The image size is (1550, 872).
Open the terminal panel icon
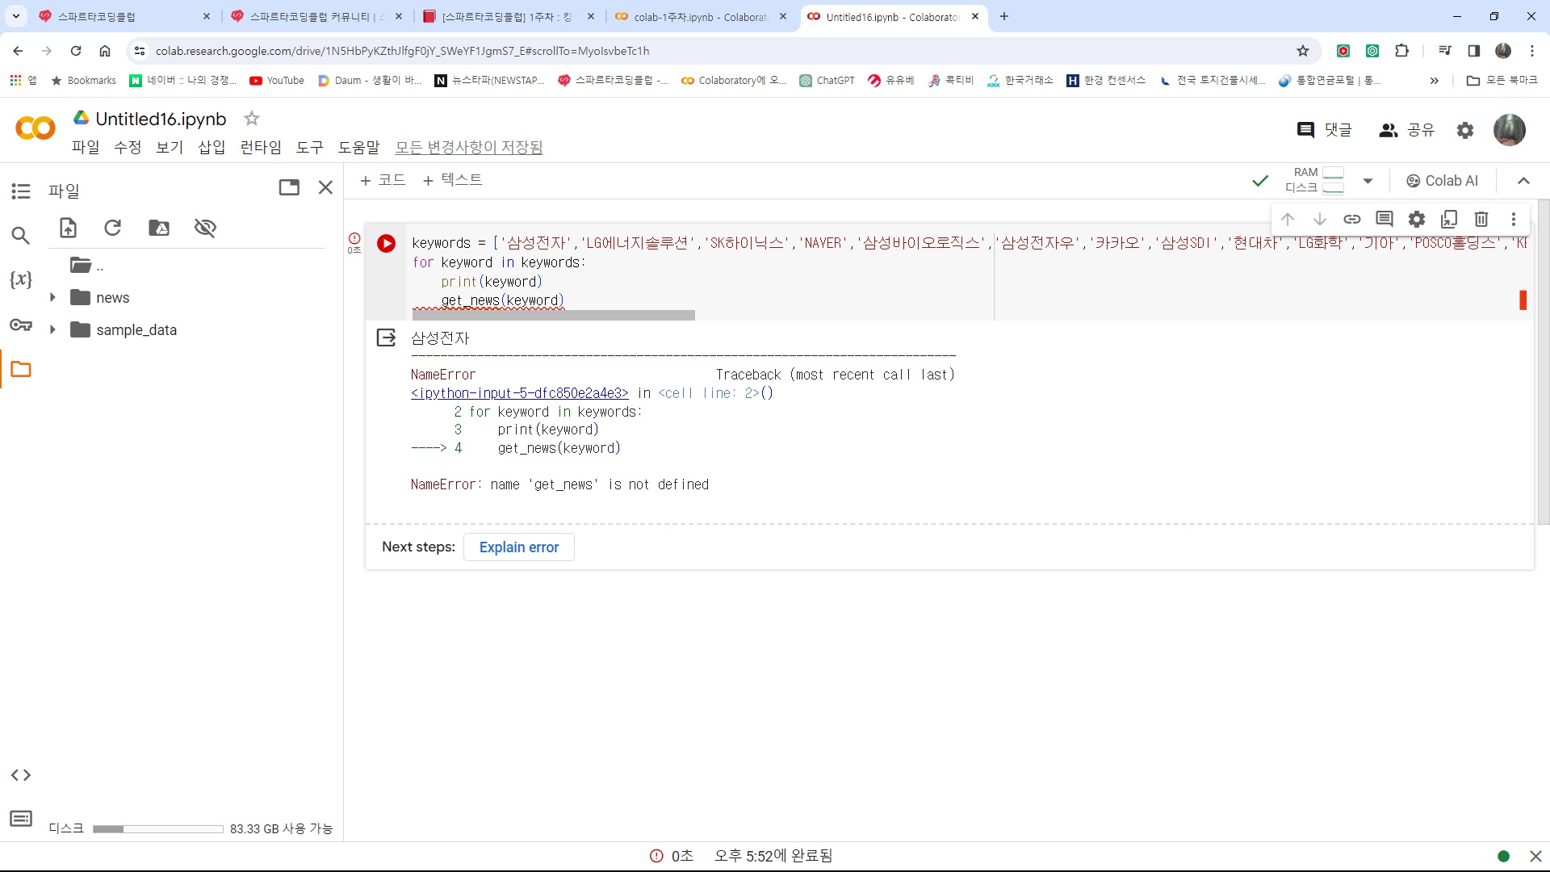pyautogui.click(x=21, y=819)
